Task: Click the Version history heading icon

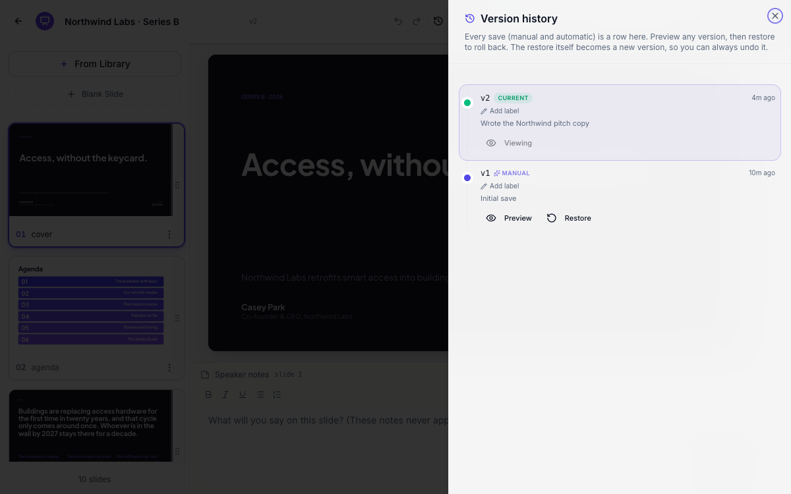Action: tap(470, 18)
